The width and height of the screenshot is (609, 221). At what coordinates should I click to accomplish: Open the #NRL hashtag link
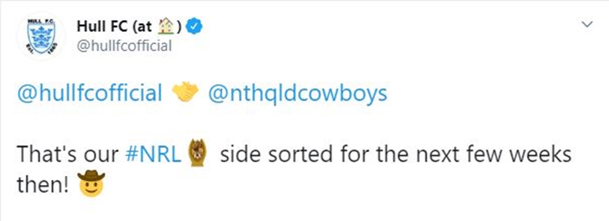[153, 154]
